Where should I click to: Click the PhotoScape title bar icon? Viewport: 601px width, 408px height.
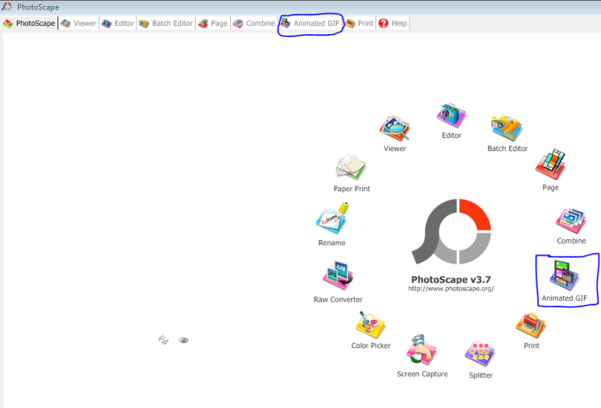pos(7,7)
